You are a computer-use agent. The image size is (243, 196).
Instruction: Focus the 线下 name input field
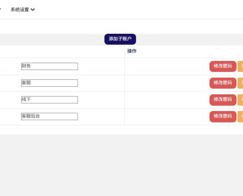(50, 99)
